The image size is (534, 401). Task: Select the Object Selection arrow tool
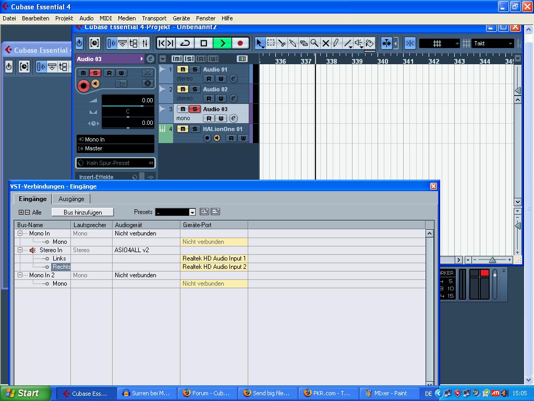[x=260, y=43]
